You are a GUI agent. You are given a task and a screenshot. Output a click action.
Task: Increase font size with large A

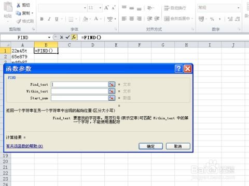pos(106,8)
